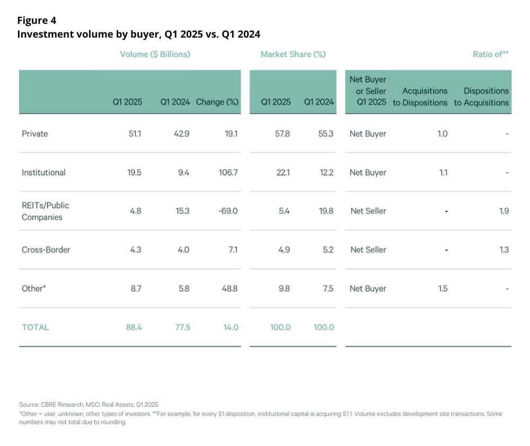Viewport: 530px width, 446px height.
Task: Click the Volume ($ Billions) column group header
Action: pos(155,54)
